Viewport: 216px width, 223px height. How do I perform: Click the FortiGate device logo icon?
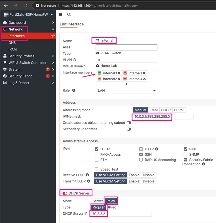coord(6,15)
